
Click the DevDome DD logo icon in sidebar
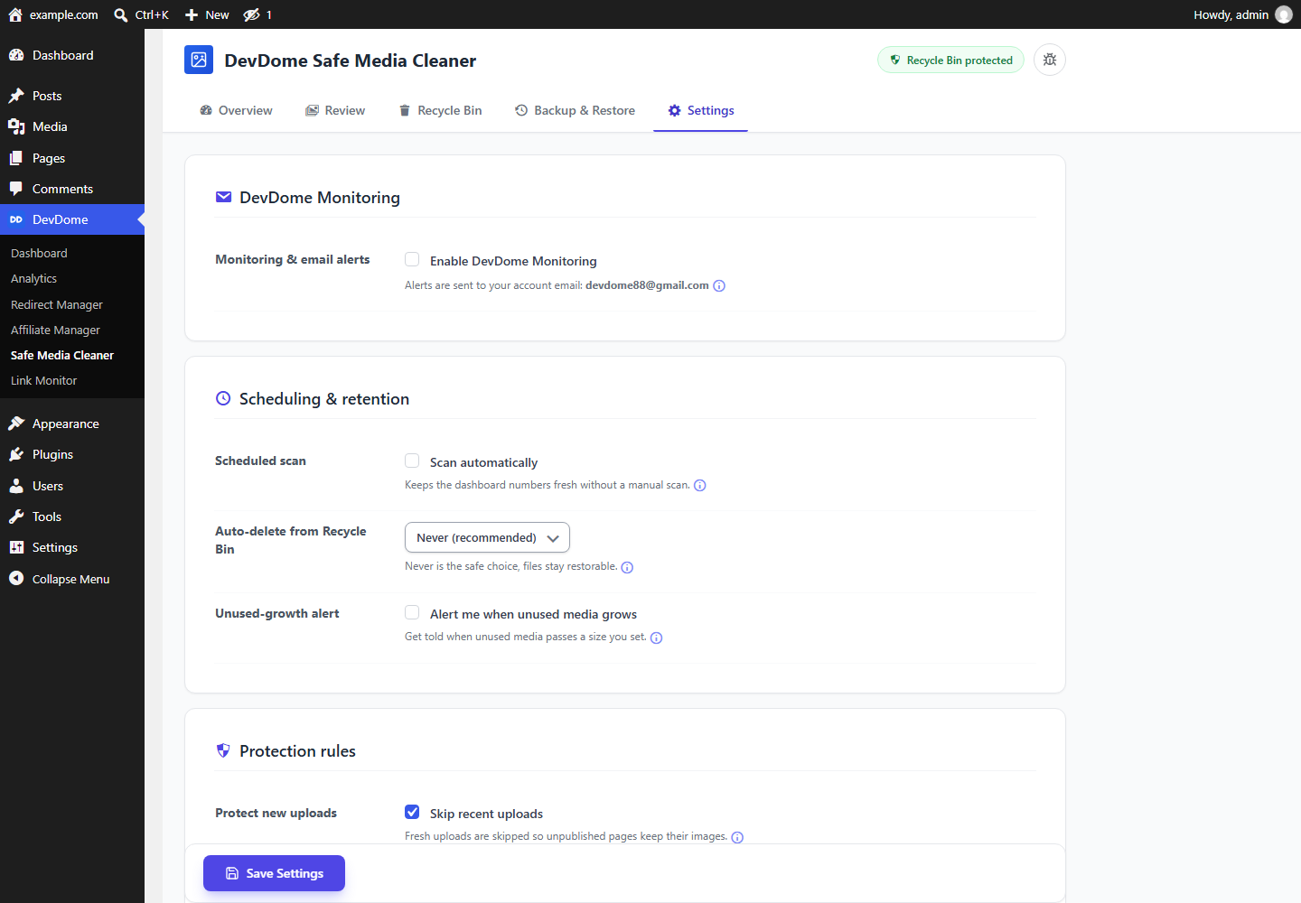pos(16,219)
